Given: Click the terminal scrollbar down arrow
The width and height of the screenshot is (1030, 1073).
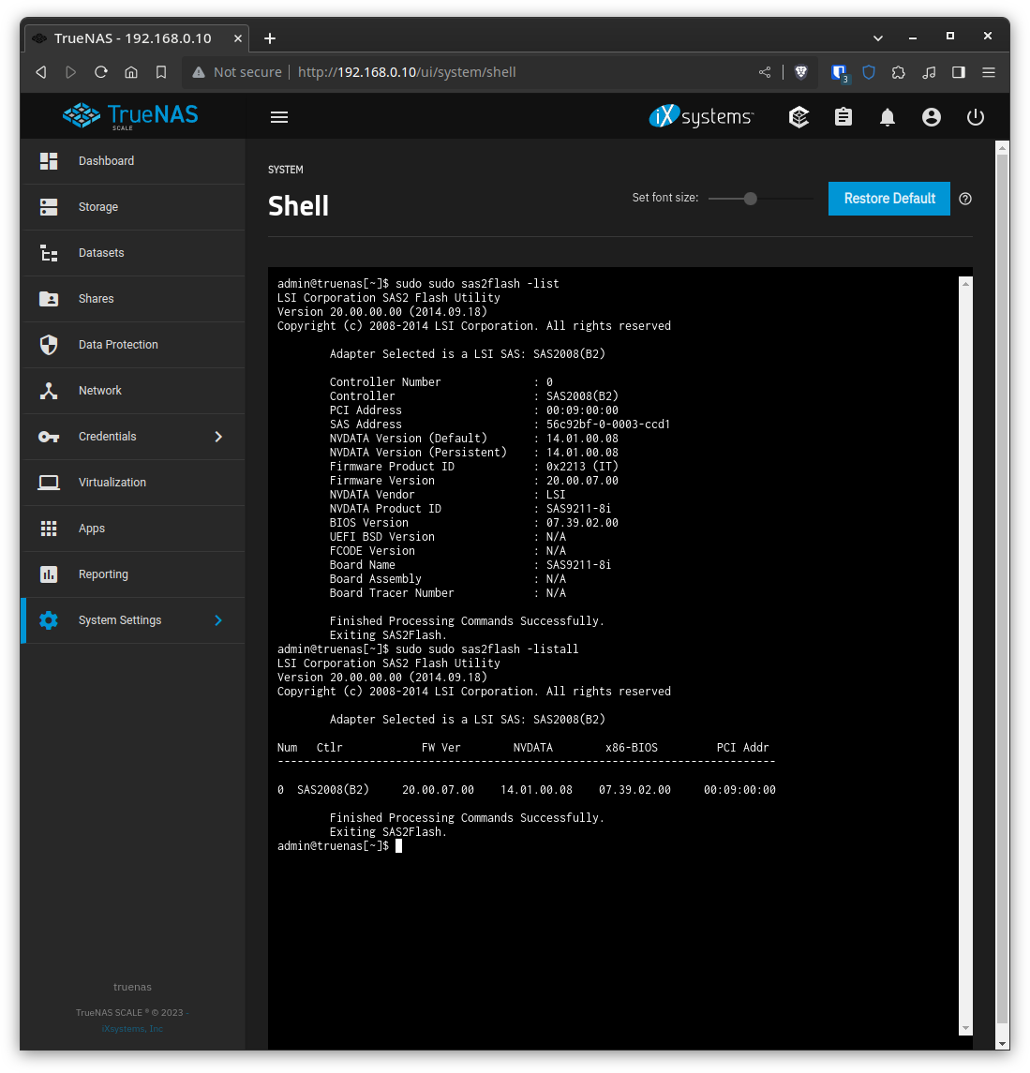Looking at the screenshot, I should (965, 1028).
